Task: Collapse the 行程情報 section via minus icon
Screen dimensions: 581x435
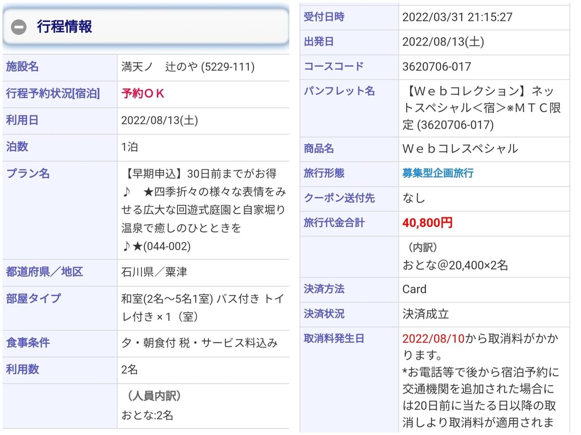Action: click(x=19, y=27)
